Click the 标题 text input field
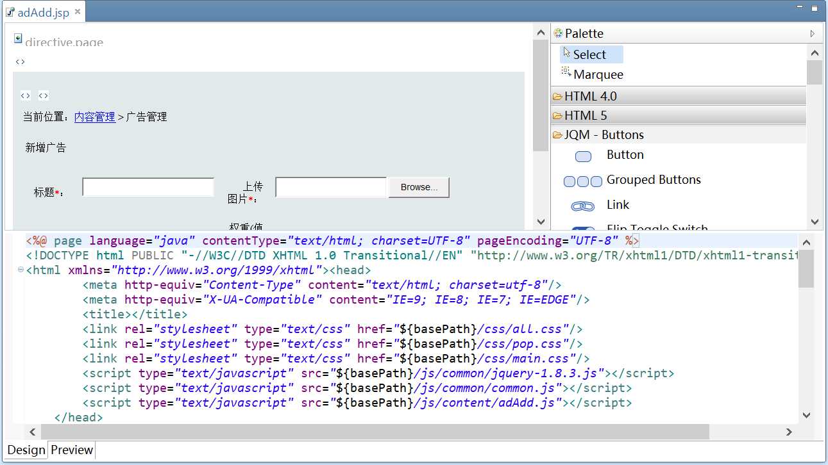The image size is (828, 465). 148,187
